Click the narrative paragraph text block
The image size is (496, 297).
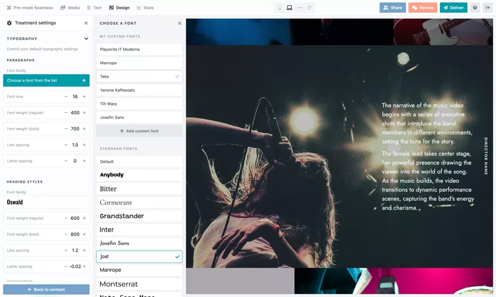coord(428,157)
